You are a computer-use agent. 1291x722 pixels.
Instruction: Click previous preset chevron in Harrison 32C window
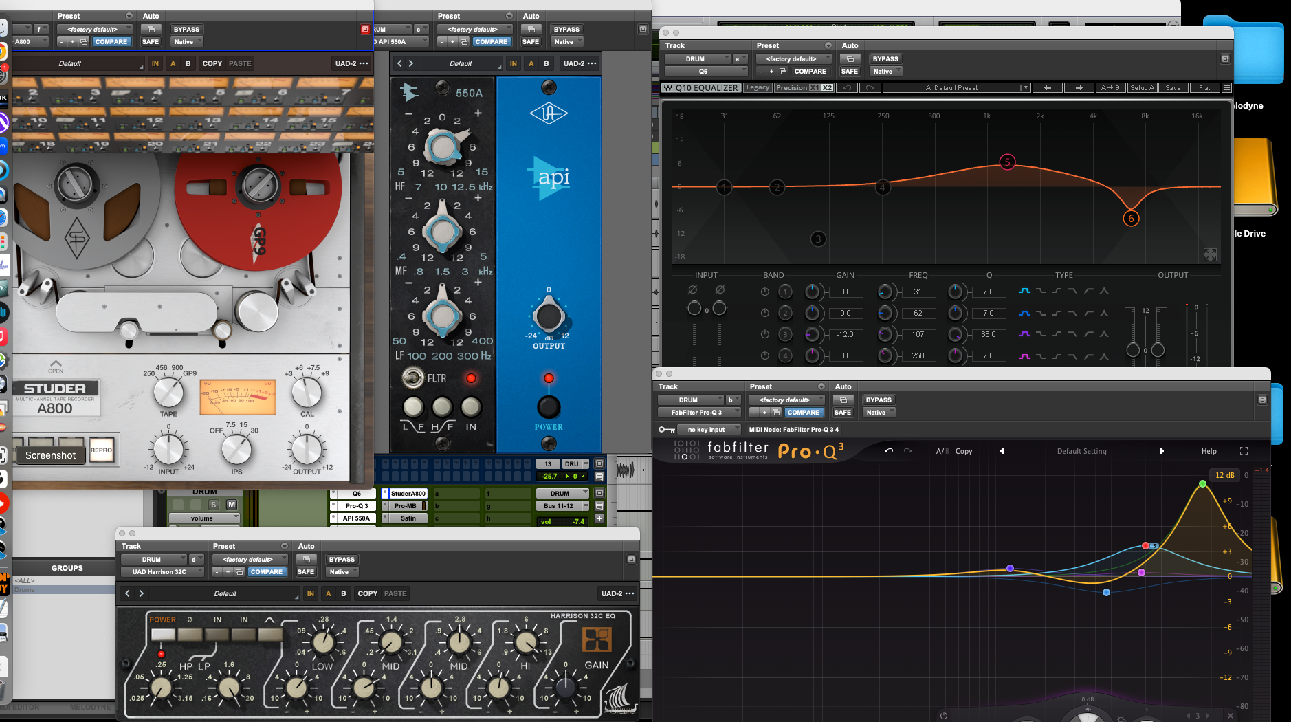click(127, 593)
